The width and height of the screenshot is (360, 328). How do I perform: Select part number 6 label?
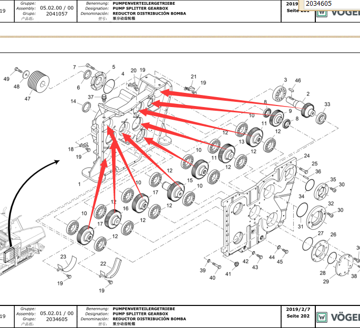pos(78,88)
